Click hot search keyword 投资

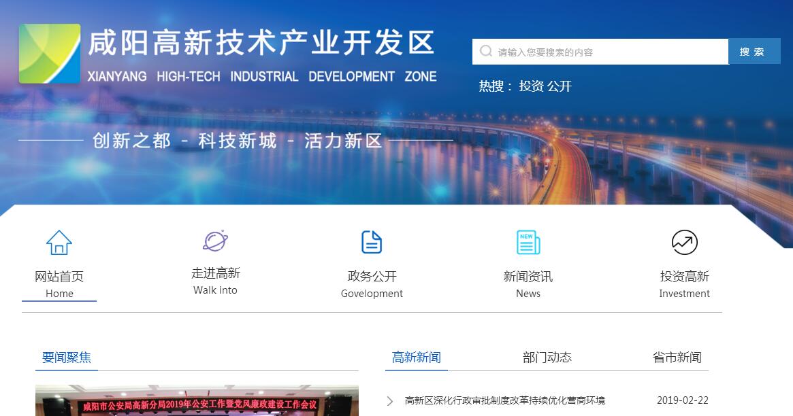[531, 86]
